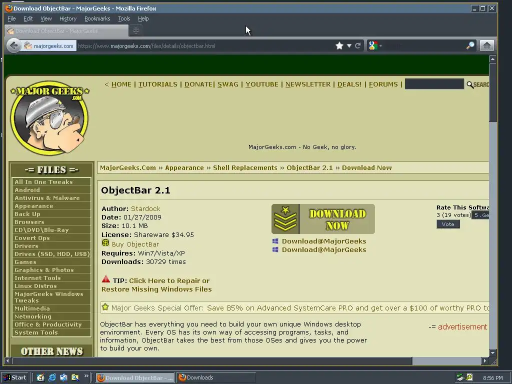512x384 pixels.
Task: Open the DEALS! navigation link
Action: (349, 84)
